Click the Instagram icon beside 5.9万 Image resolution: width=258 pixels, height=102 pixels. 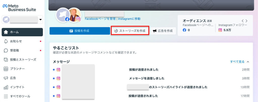220,30
